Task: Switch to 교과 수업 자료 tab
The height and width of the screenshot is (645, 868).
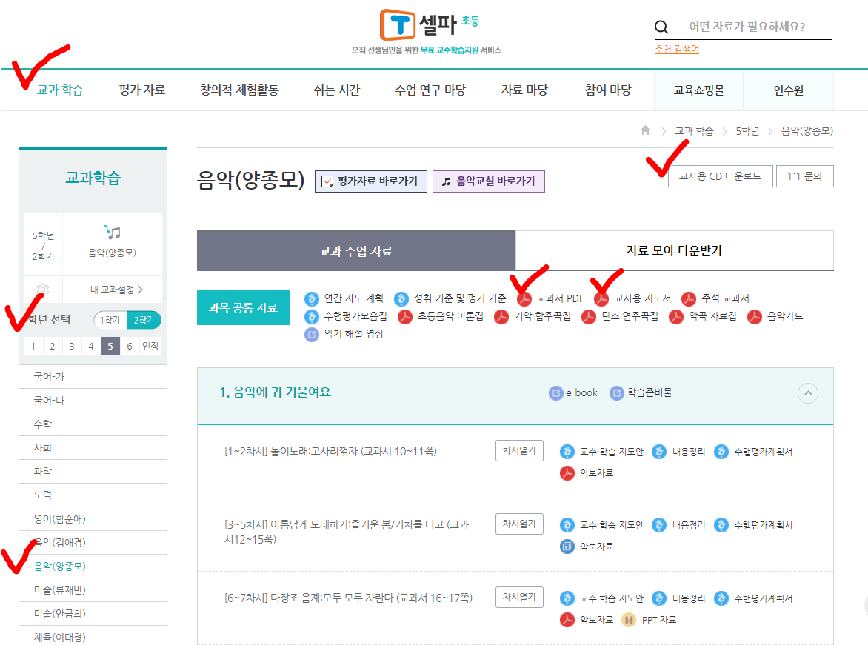Action: tap(356, 251)
